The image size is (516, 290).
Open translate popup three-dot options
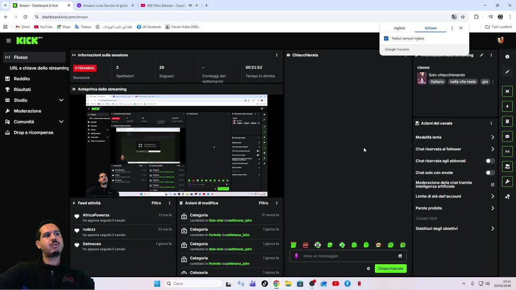pos(451,28)
